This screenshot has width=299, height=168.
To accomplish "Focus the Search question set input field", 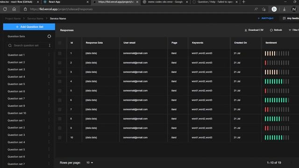I will tap(29, 46).
